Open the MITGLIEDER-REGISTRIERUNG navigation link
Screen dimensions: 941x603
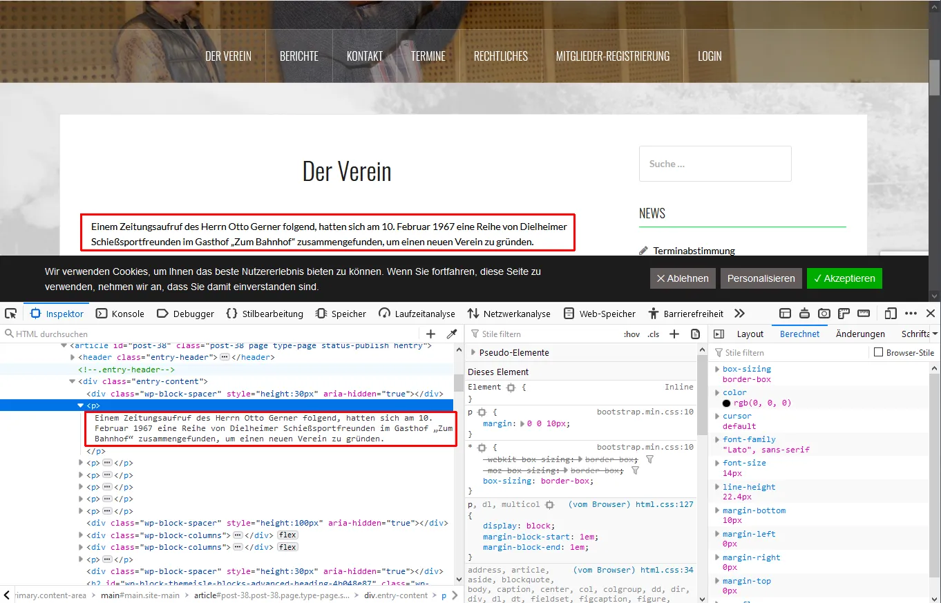(613, 56)
